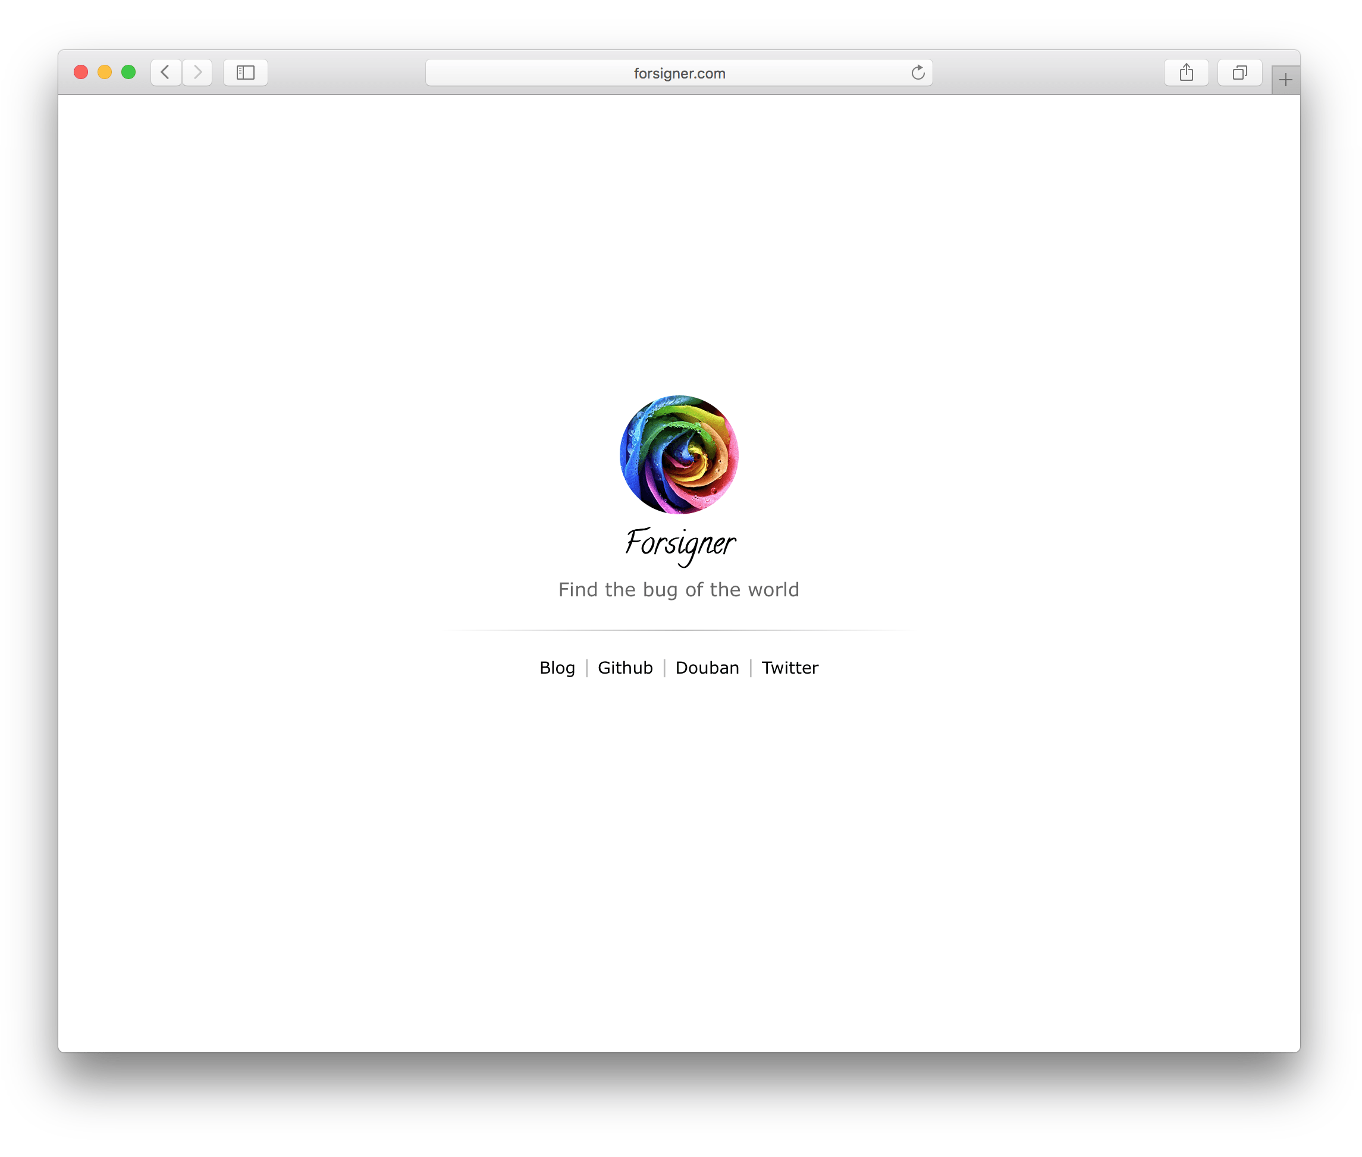Open the Blog link
Screen dimensions: 1362x1157
pos(557,668)
